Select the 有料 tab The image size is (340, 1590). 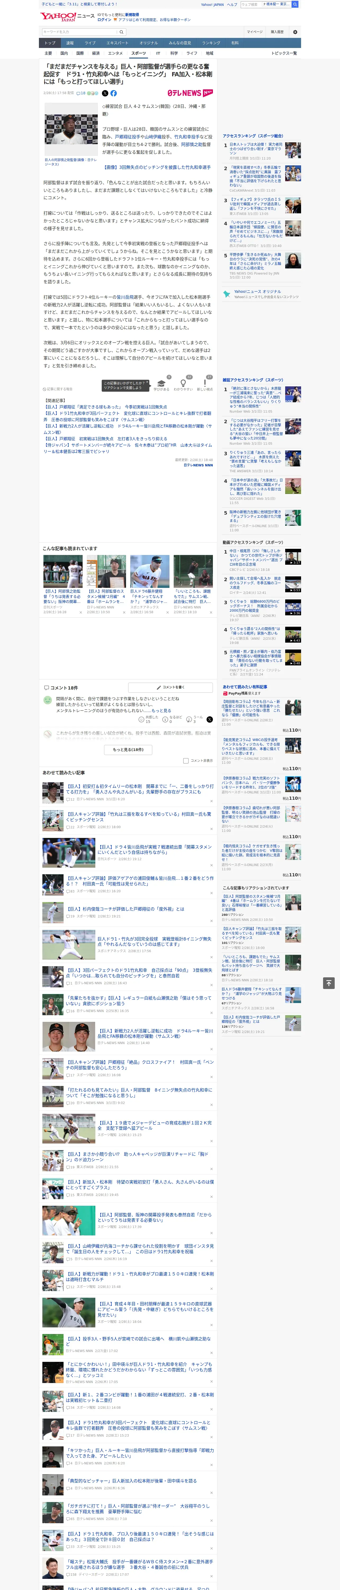click(235, 43)
